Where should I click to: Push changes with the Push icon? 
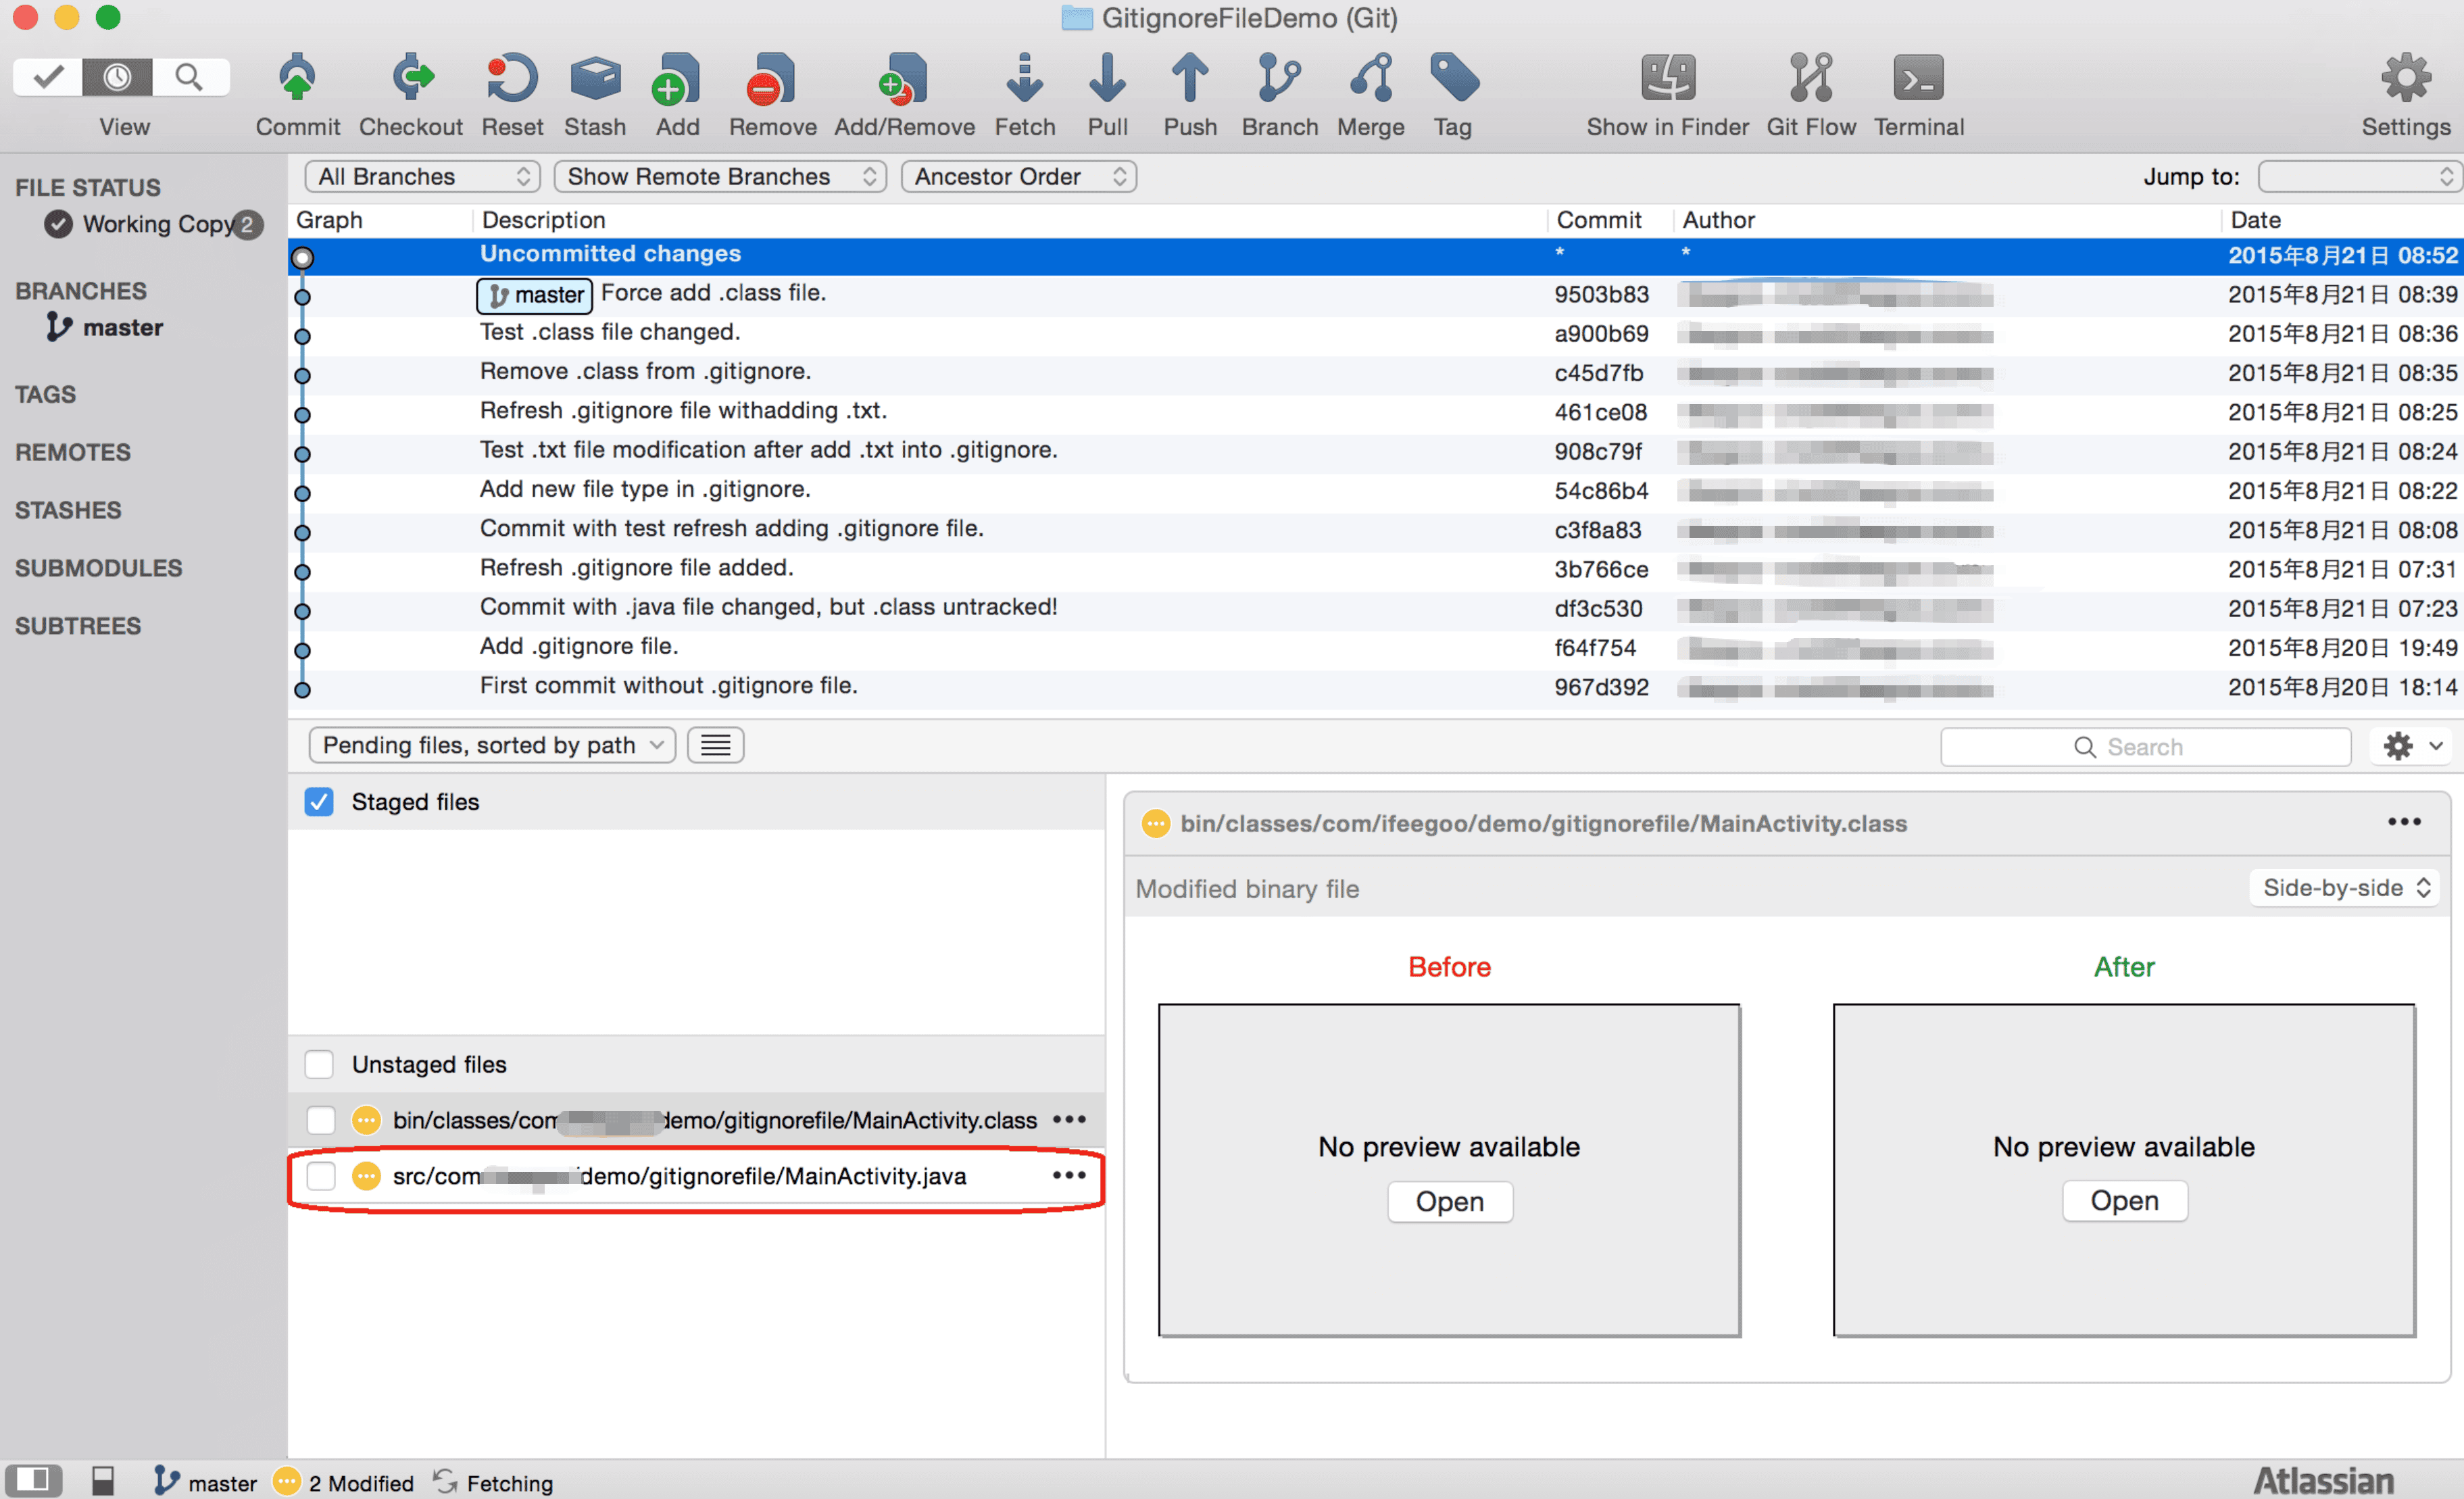coord(1189,78)
